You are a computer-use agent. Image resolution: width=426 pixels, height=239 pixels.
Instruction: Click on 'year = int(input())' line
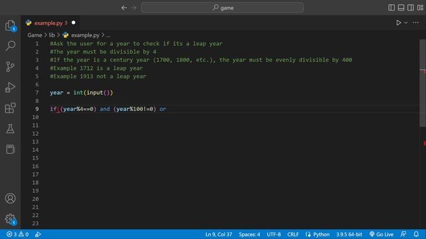click(x=81, y=93)
